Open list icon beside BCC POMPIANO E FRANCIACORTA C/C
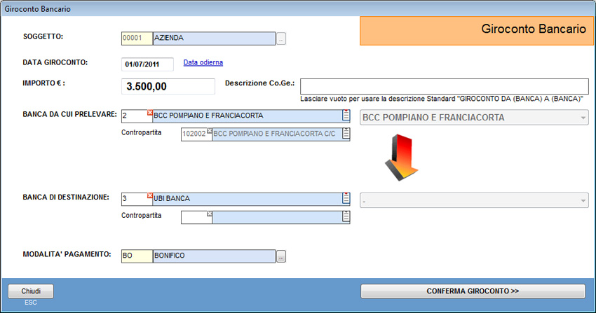Screen dimensions: 596x313 tap(346, 134)
